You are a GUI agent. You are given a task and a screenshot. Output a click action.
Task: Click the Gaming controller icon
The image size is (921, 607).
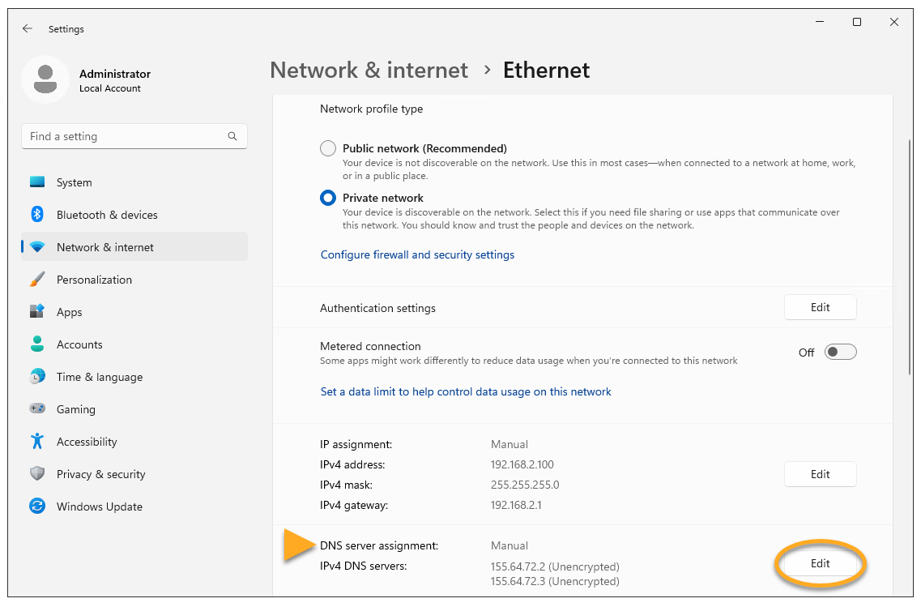(37, 409)
